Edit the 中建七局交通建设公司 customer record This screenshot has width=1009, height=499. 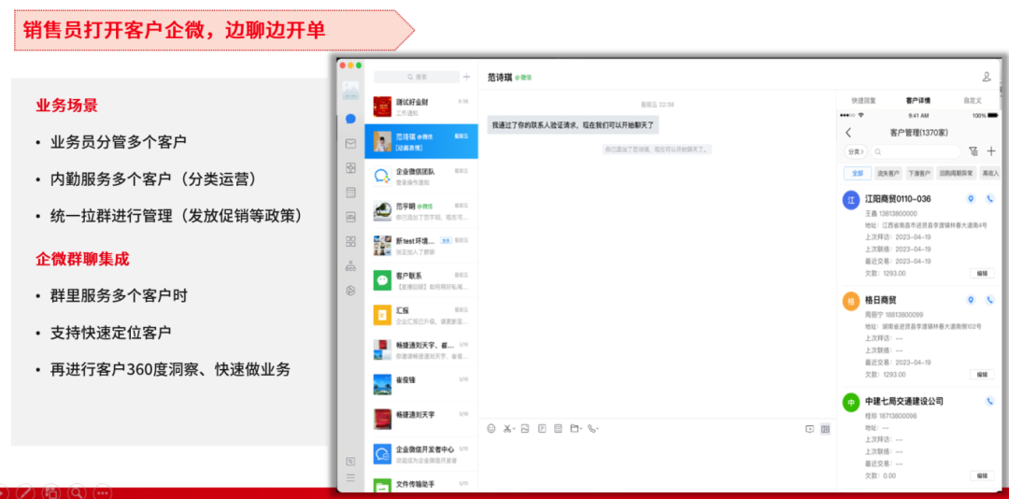tap(981, 476)
